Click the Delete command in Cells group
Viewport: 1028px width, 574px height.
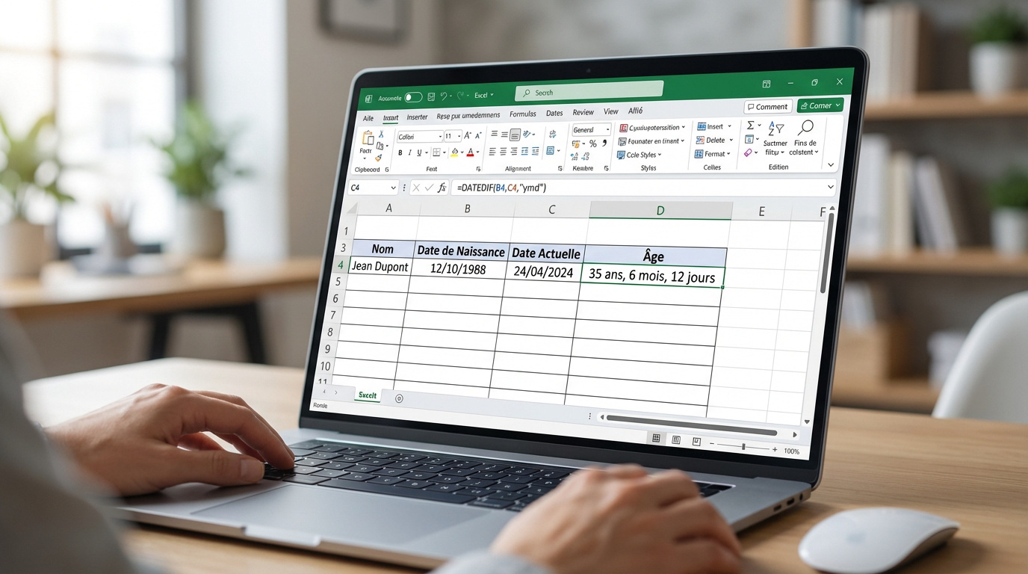click(x=712, y=140)
